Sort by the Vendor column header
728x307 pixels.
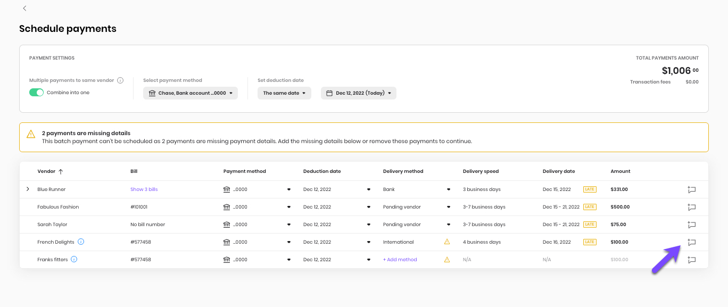(51, 171)
